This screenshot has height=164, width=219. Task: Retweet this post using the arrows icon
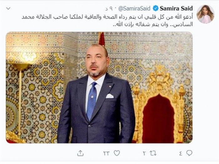153,153
